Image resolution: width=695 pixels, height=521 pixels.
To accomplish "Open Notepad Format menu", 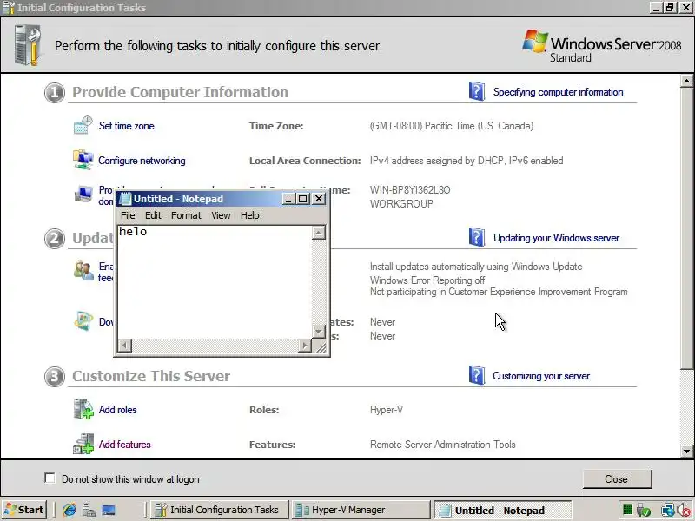I will [186, 215].
